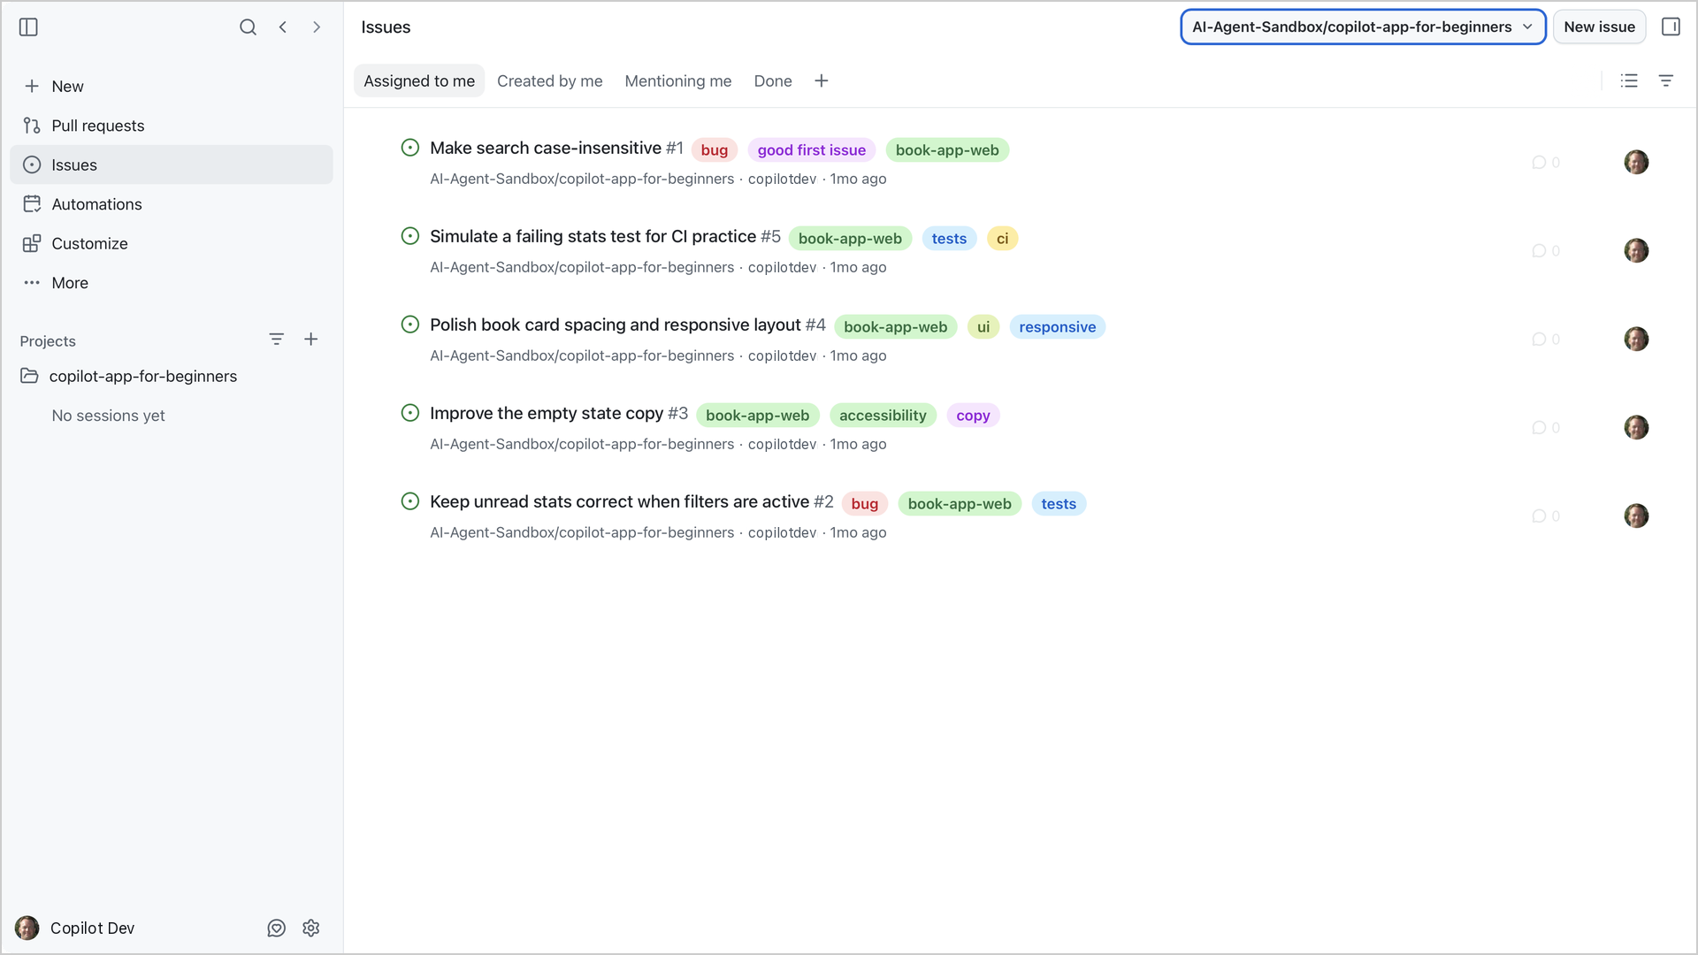
Task: Toggle the right side panel icon
Action: tap(1671, 27)
